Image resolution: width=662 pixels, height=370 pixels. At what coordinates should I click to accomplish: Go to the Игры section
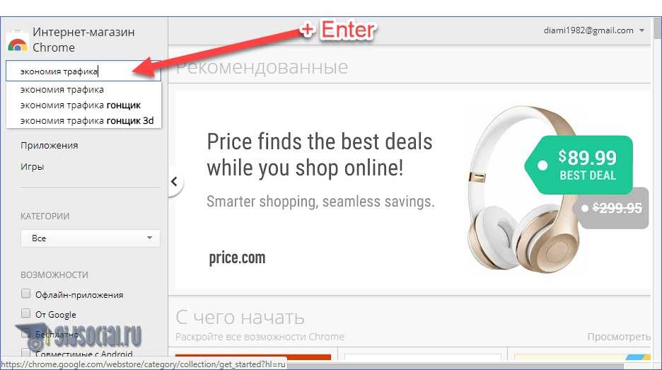(x=33, y=166)
